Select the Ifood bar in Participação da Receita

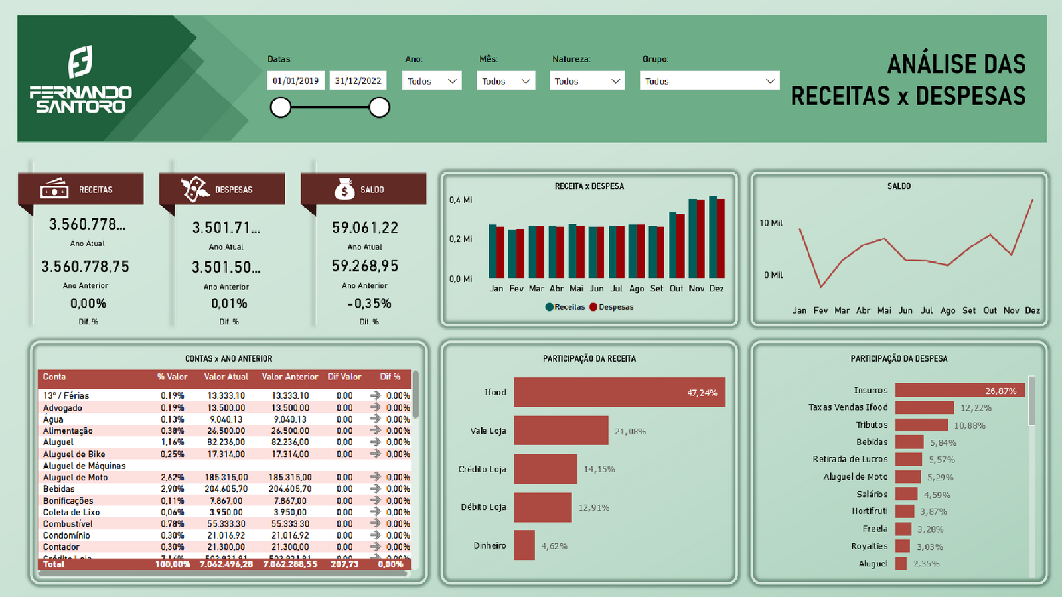coord(619,392)
